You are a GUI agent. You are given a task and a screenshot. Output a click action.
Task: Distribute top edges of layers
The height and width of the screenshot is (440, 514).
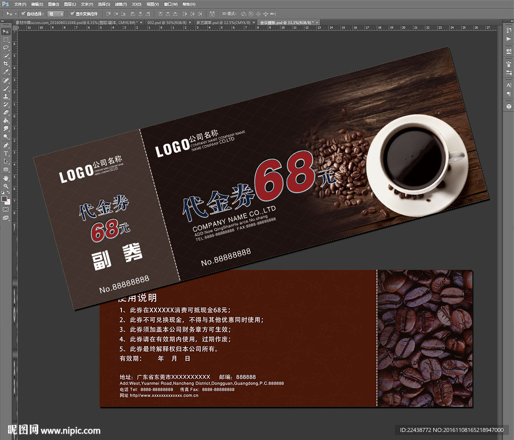160,14
